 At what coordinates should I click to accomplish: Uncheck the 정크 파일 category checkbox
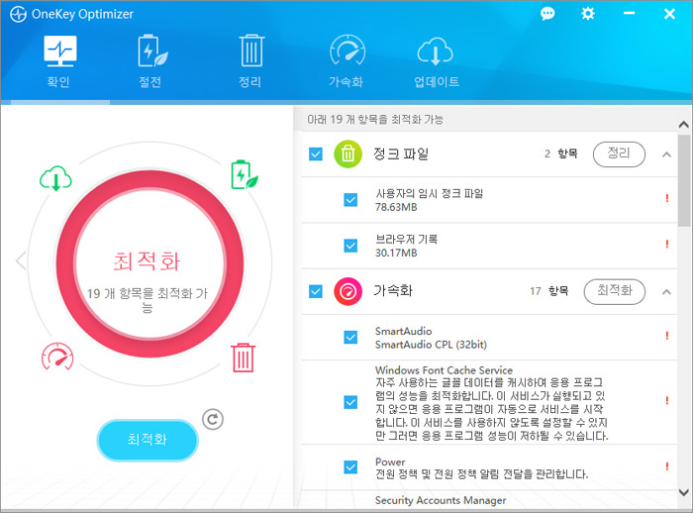point(316,154)
